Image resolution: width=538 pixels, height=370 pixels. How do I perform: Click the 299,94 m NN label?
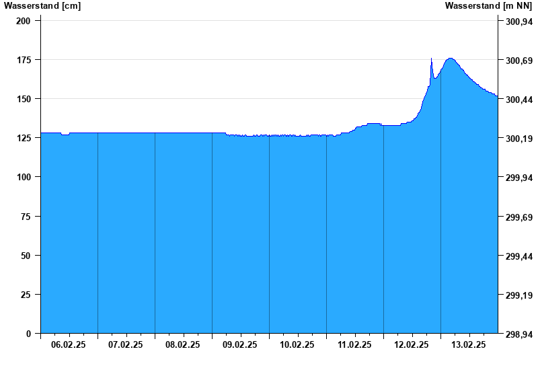tap(519, 178)
